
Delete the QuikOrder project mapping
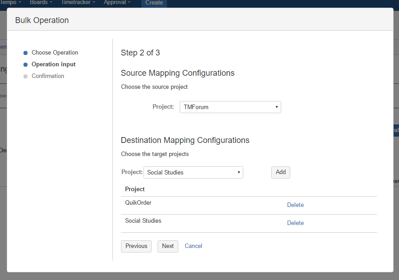point(295,205)
